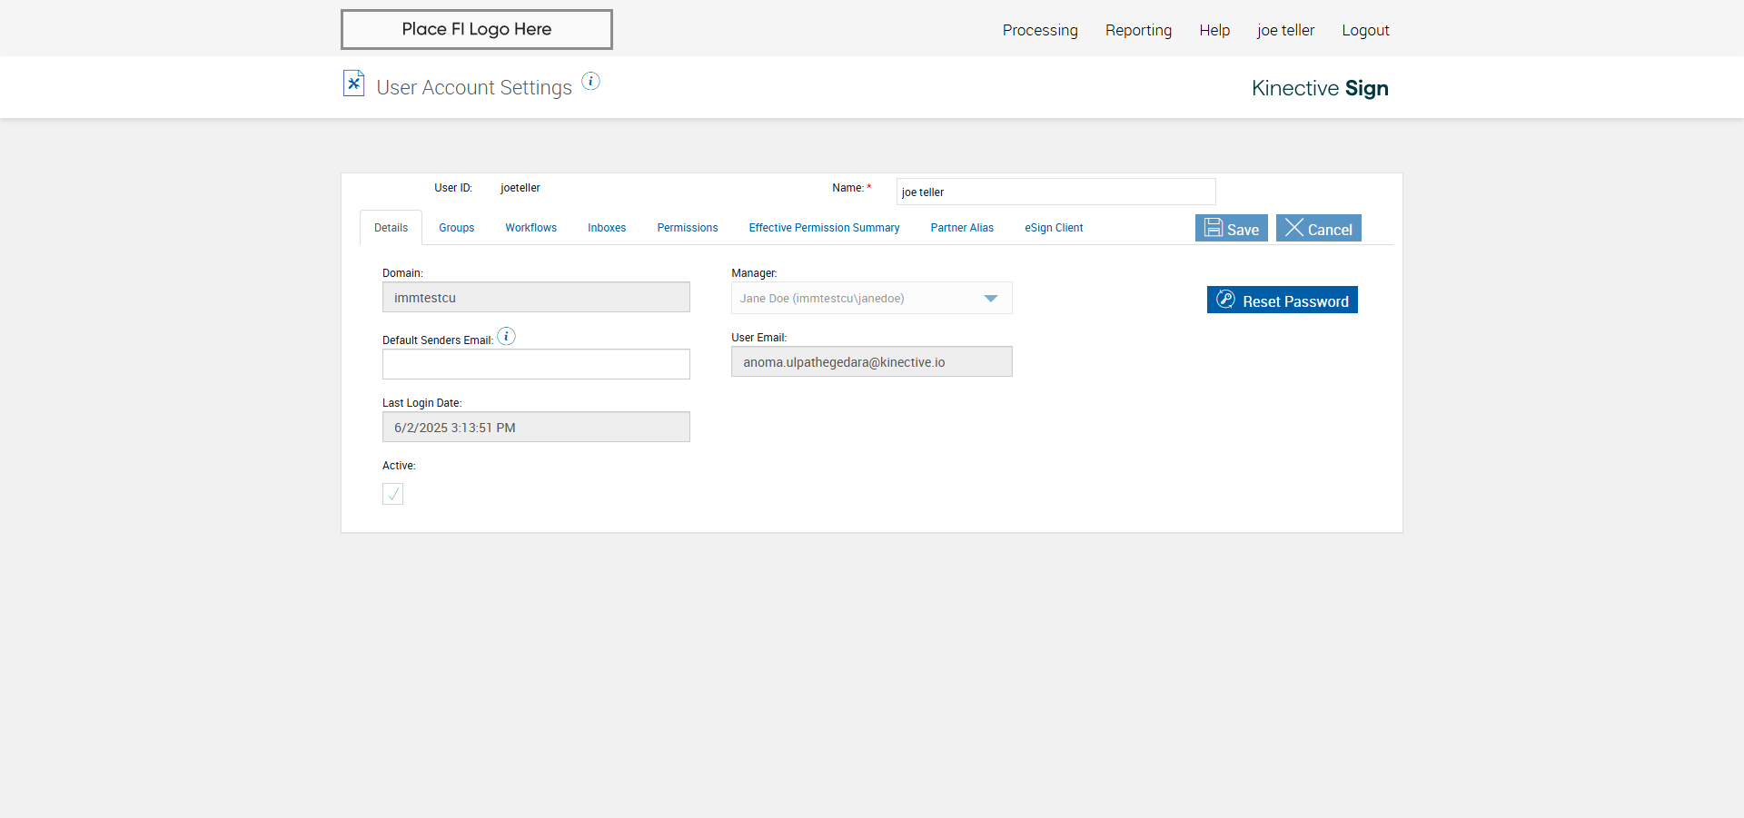The image size is (1744, 818).
Task: Click the Jane Doe manager selection text
Action: coord(821,299)
